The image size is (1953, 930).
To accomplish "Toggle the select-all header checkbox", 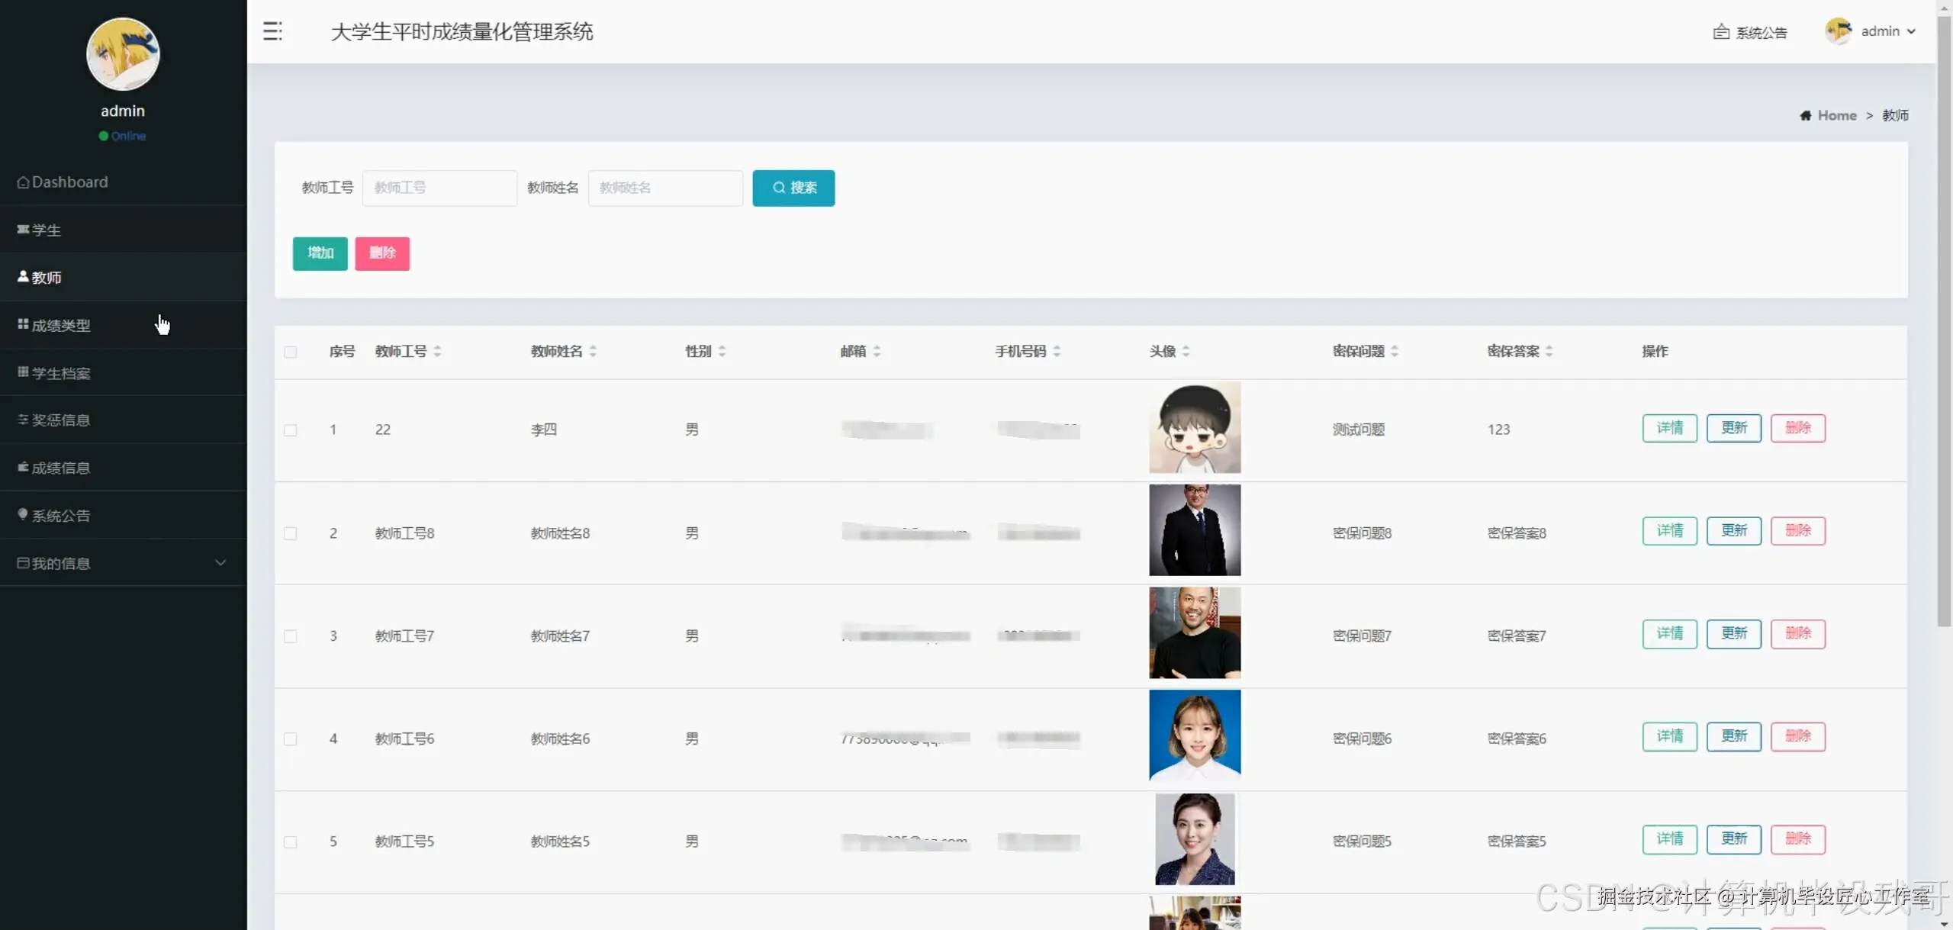I will point(291,352).
